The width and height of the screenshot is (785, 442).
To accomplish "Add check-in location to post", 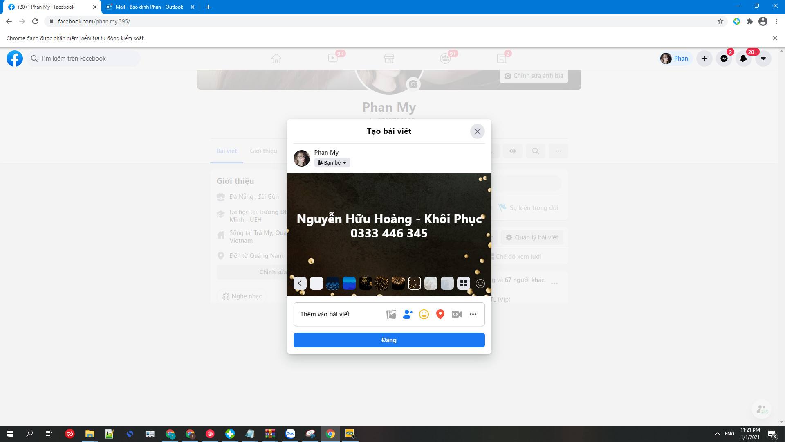I will pos(440,314).
